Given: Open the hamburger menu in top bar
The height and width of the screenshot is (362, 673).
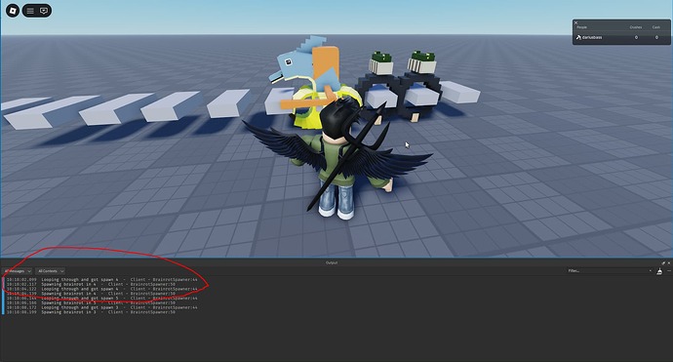Looking at the screenshot, I should [x=30, y=11].
